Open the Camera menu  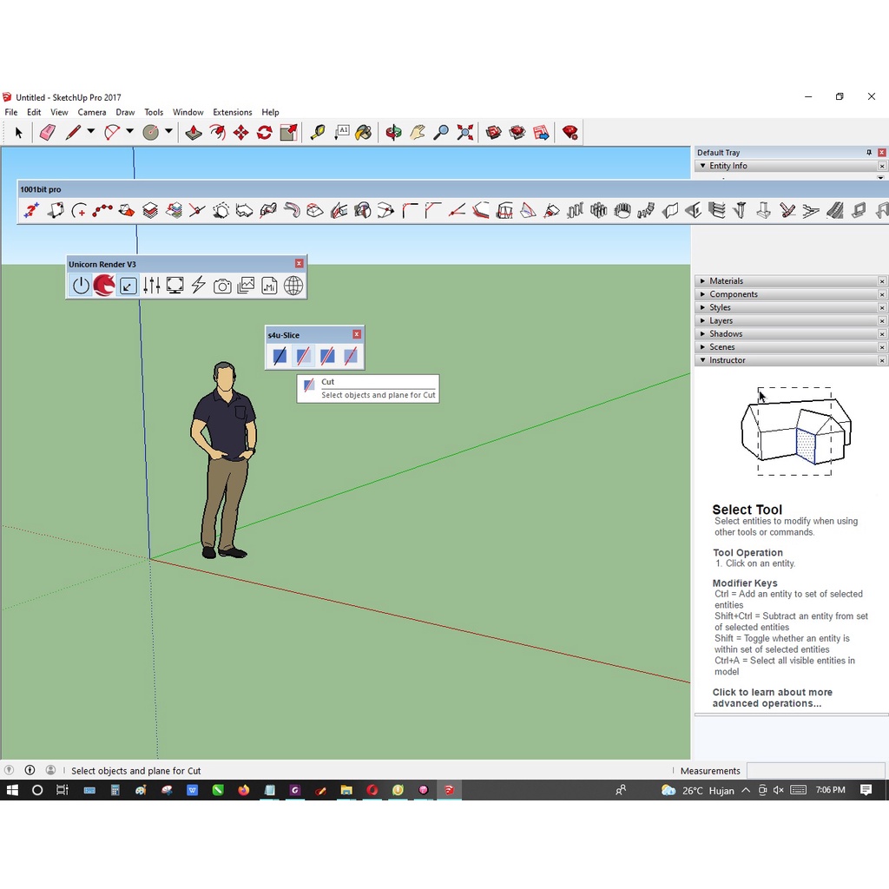92,112
